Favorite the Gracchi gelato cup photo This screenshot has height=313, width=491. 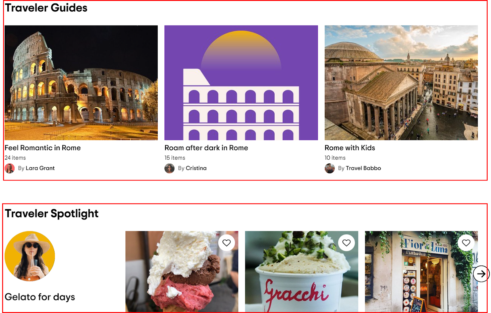[346, 243]
